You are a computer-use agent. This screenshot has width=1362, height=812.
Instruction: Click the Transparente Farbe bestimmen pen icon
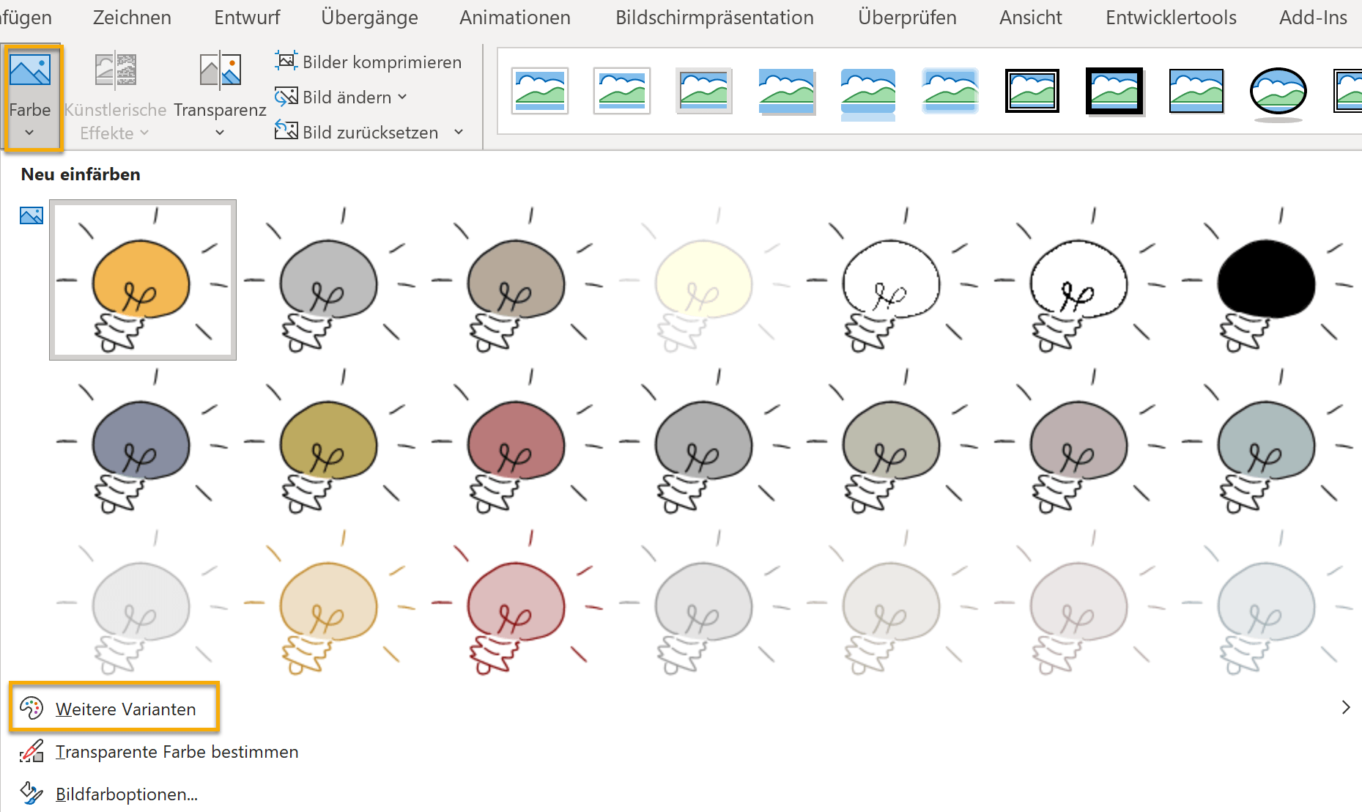tap(32, 750)
